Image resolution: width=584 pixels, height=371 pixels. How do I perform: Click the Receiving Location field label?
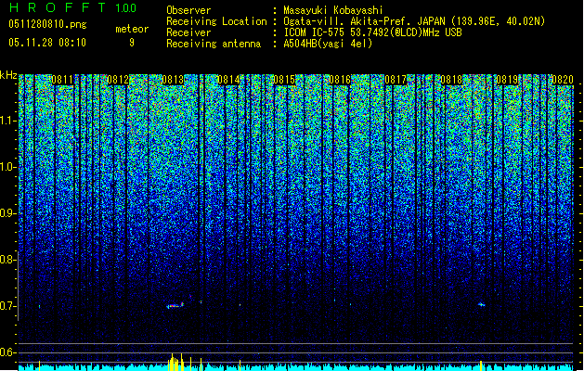[x=216, y=21]
